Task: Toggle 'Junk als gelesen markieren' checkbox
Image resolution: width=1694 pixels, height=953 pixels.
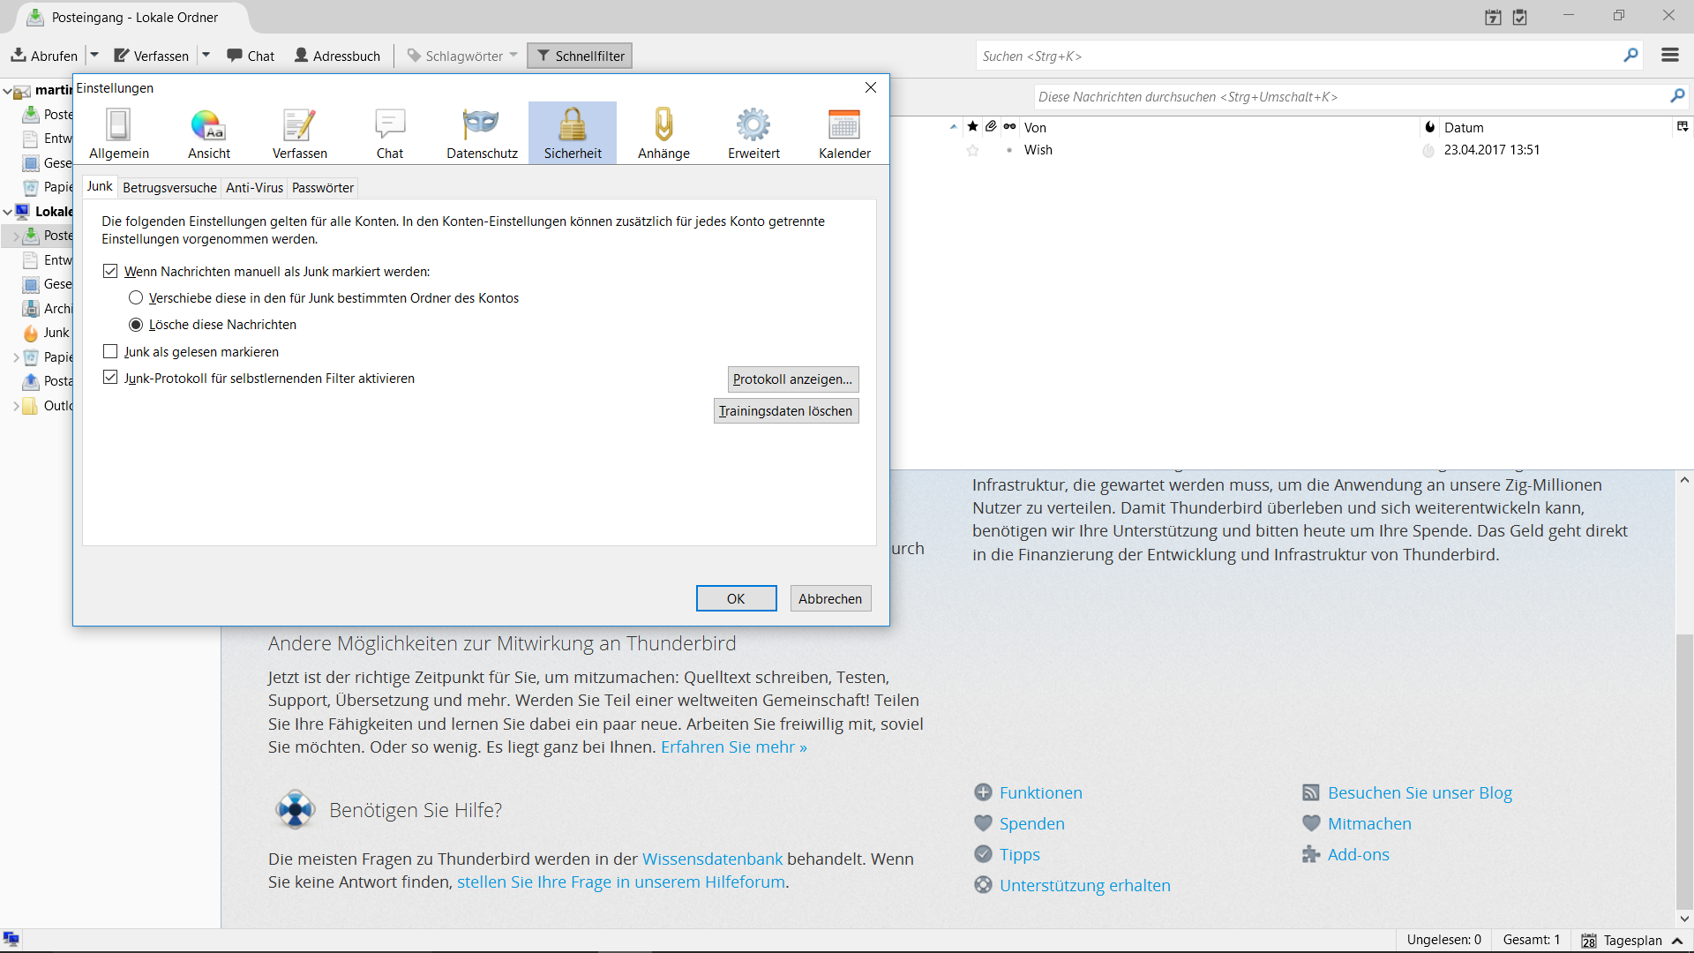Action: 110,352
